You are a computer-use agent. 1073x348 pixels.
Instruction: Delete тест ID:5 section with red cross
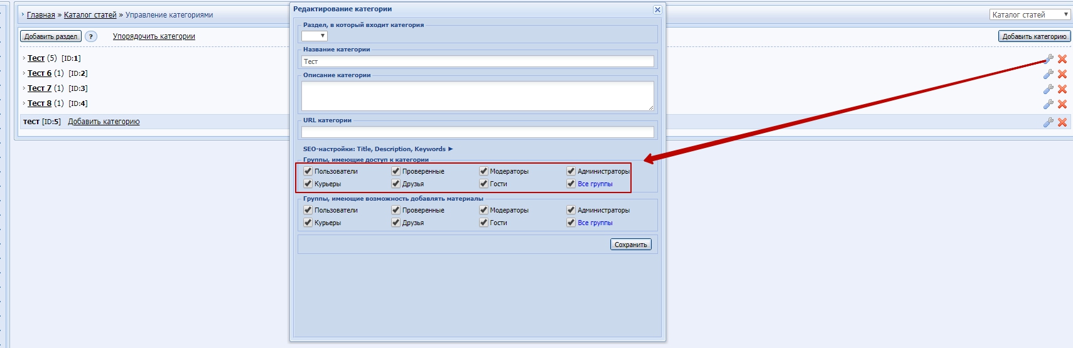[1062, 122]
